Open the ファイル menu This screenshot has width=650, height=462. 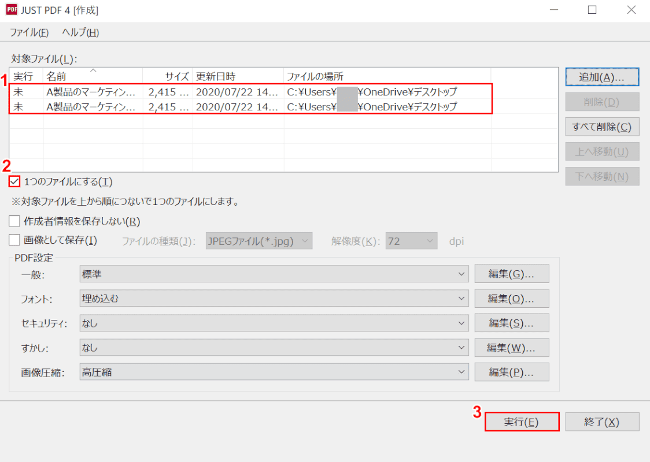[x=29, y=32]
